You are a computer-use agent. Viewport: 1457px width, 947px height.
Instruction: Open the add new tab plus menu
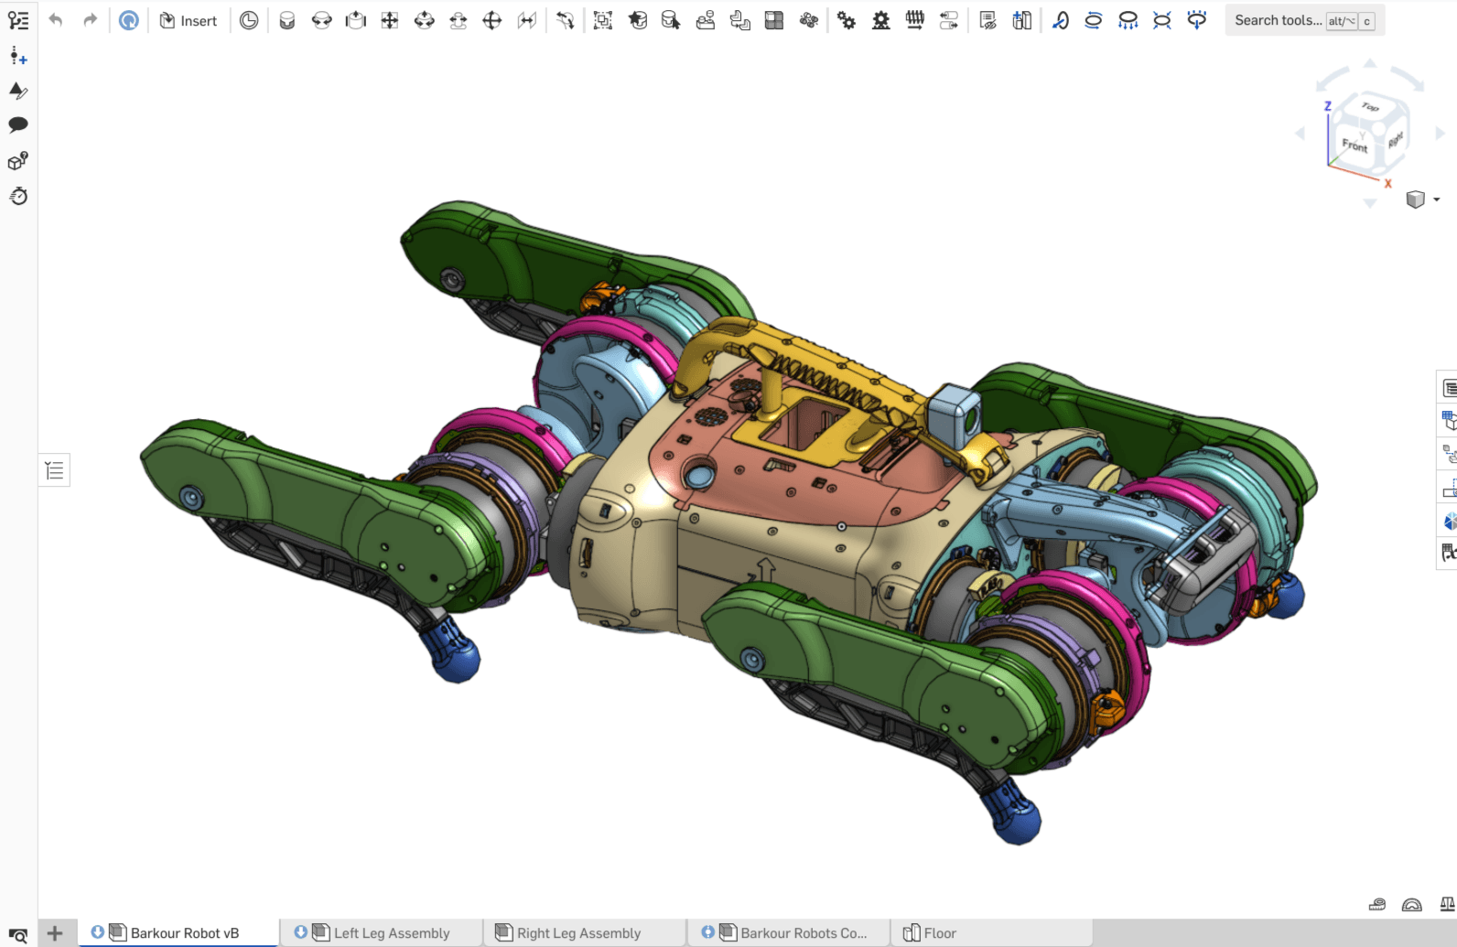coord(55,933)
